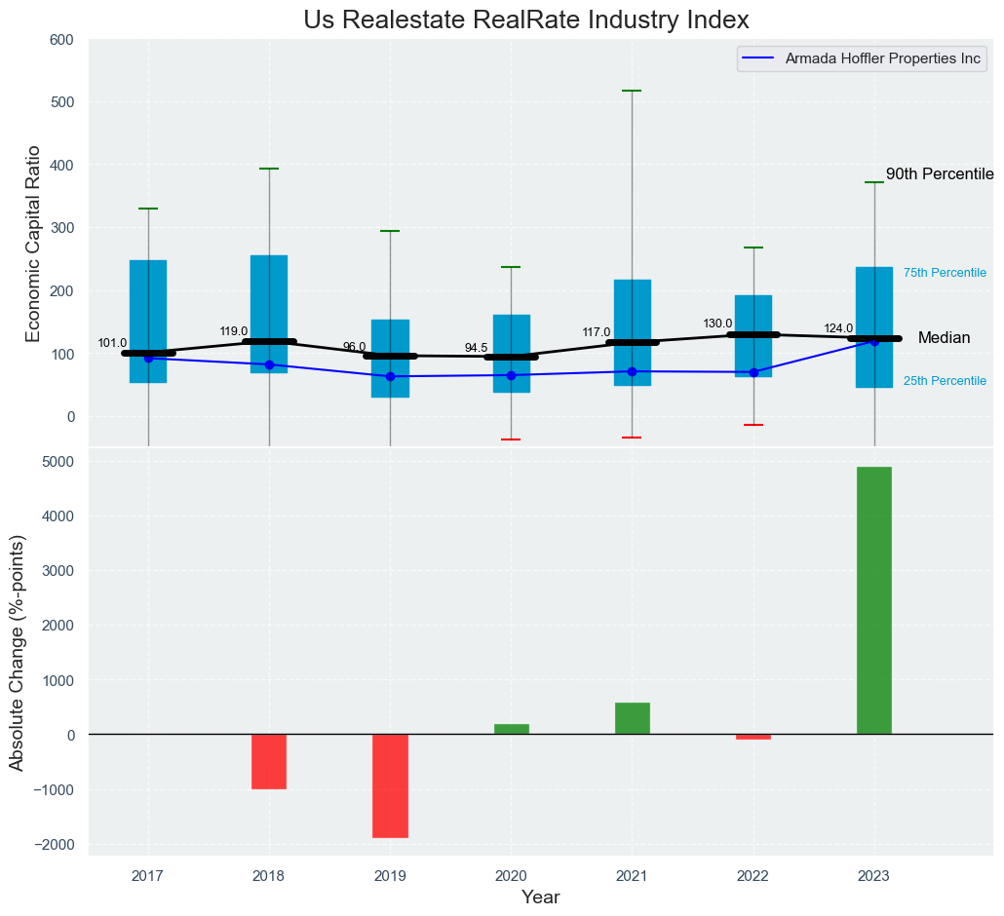Select the red 2019 absolute change bar
The image size is (1004, 916).
pyautogui.click(x=390, y=785)
